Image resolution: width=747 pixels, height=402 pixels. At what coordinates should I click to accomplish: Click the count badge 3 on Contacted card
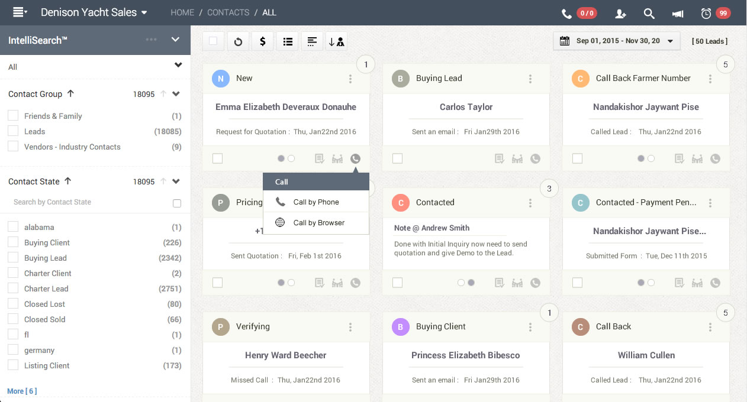[549, 189]
